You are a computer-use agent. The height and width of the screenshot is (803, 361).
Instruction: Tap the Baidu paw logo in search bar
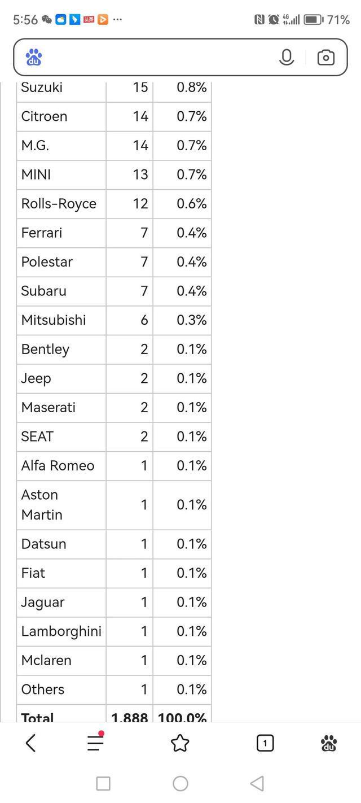click(34, 57)
